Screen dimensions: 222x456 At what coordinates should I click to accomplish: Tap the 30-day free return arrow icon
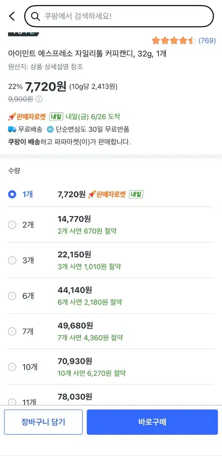click(x=50, y=129)
